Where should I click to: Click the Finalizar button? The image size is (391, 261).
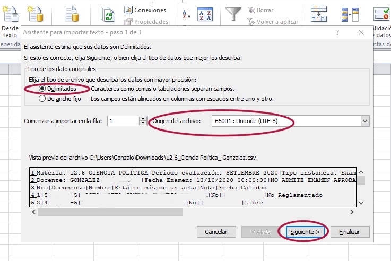click(x=350, y=232)
